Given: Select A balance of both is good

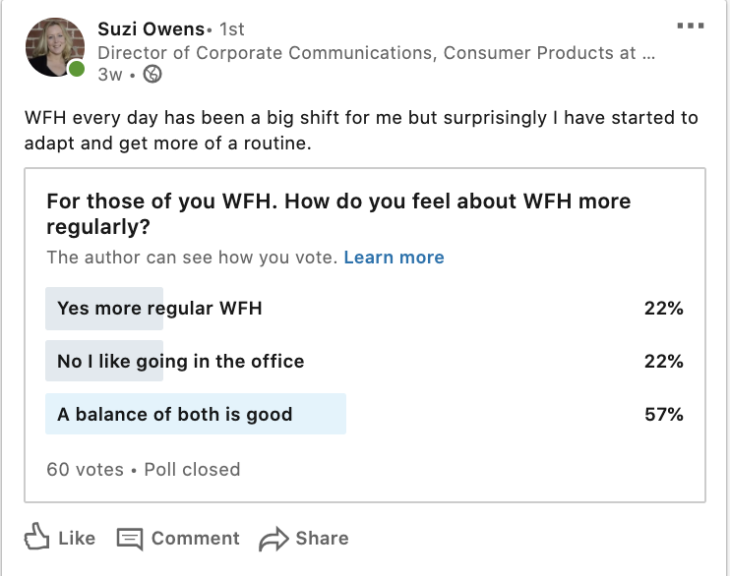Looking at the screenshot, I should click(x=174, y=414).
